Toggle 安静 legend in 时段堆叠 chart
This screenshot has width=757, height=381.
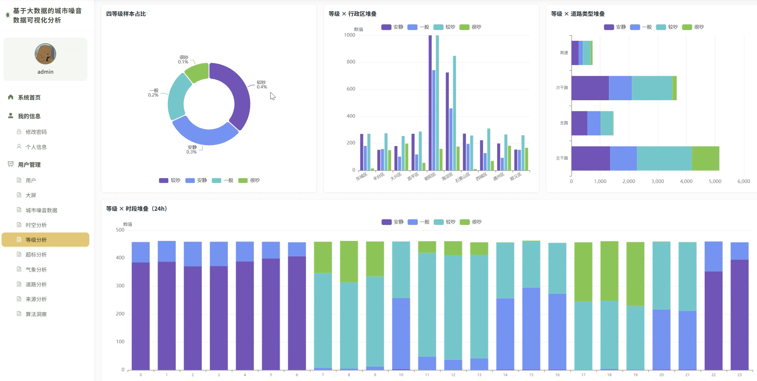pyautogui.click(x=392, y=222)
